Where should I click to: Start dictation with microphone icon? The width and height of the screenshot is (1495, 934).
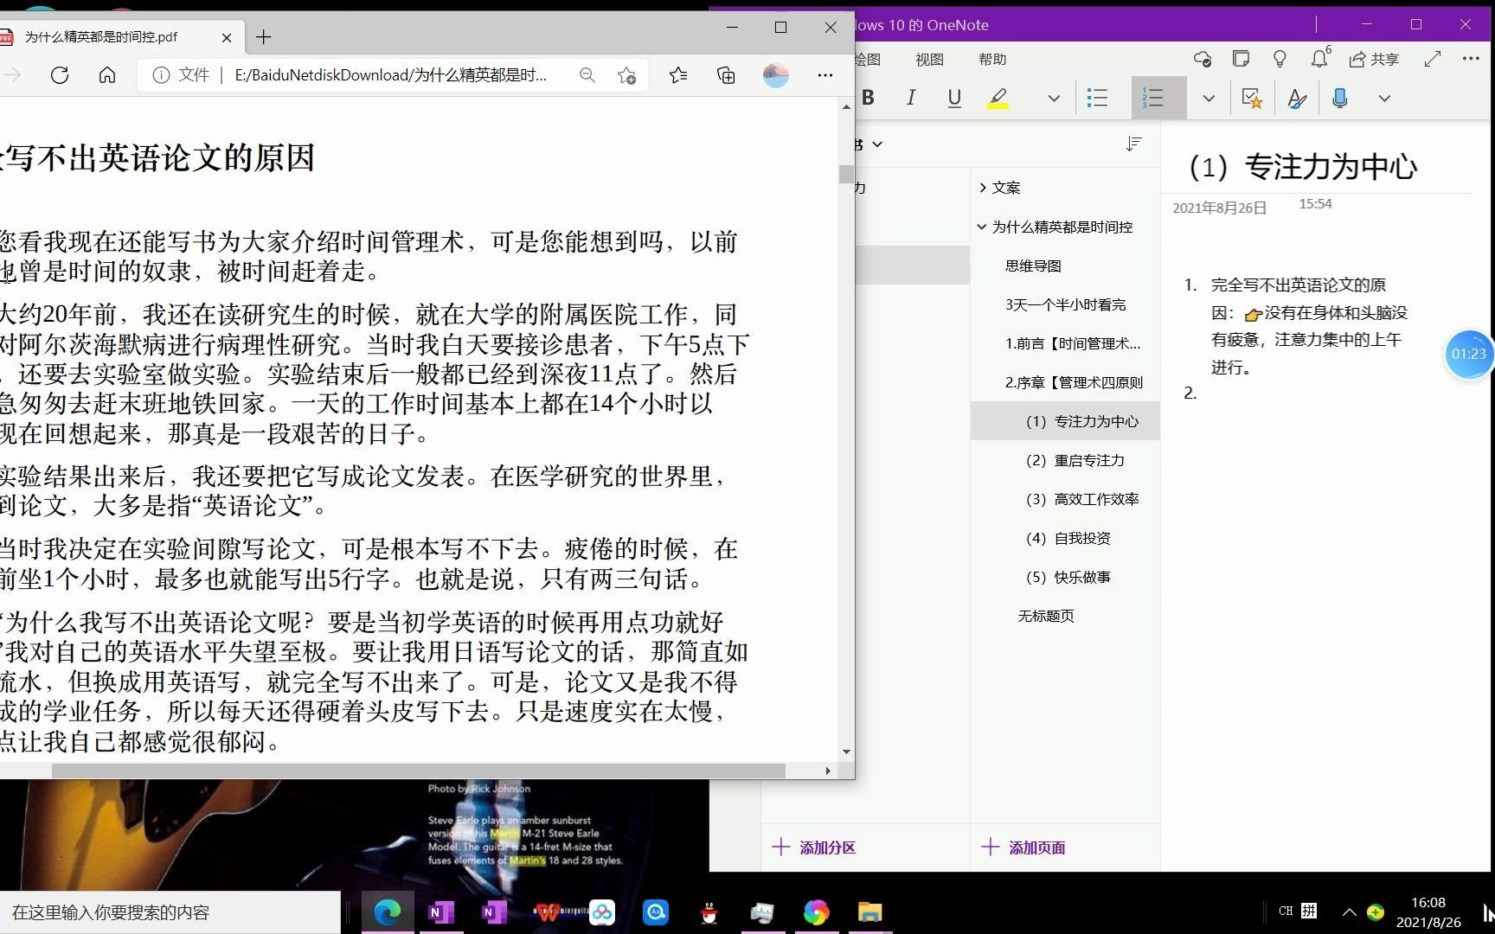tap(1340, 98)
